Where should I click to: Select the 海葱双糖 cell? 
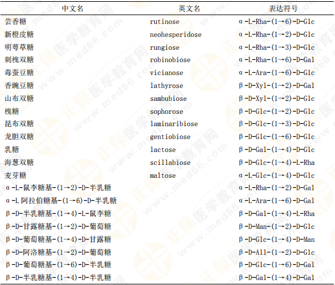(x=19, y=162)
